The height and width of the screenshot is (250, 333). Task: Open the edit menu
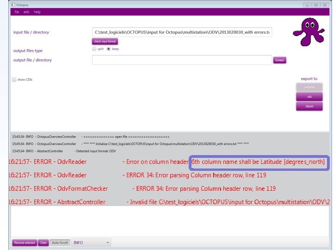pos(26,12)
